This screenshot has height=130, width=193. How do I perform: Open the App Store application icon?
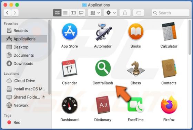tap(70, 32)
